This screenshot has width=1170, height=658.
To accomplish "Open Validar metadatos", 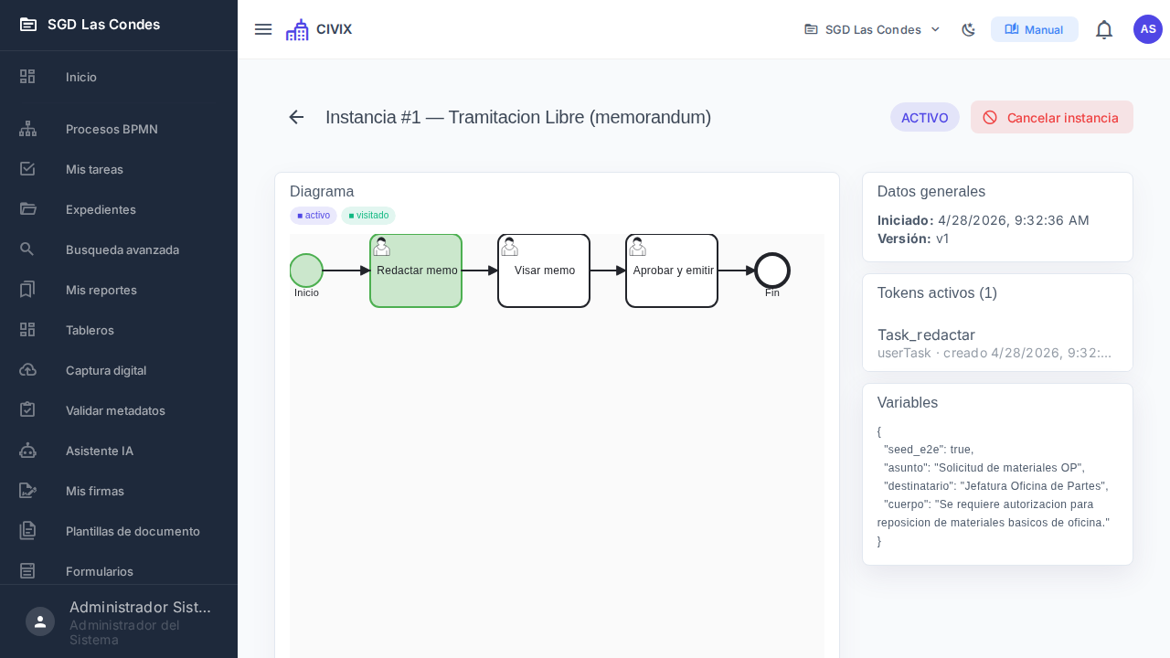I will [119, 410].
